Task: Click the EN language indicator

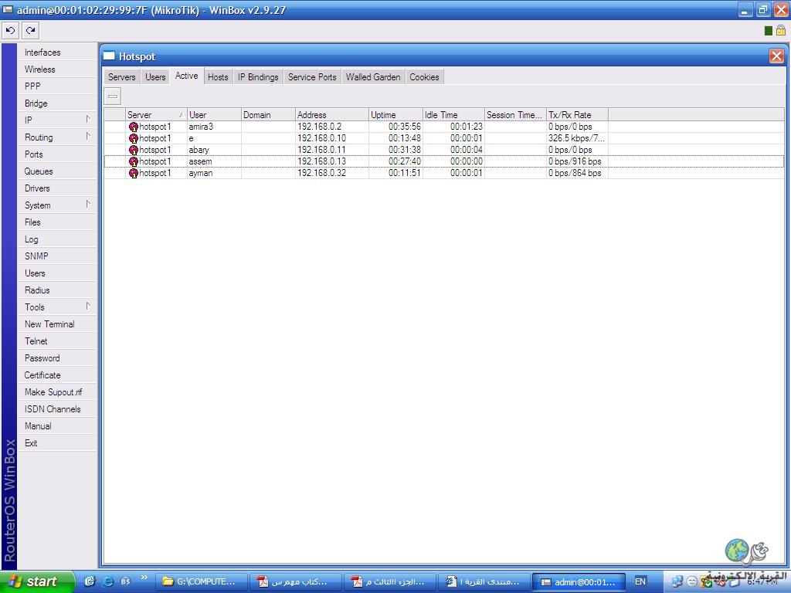Action: (640, 581)
